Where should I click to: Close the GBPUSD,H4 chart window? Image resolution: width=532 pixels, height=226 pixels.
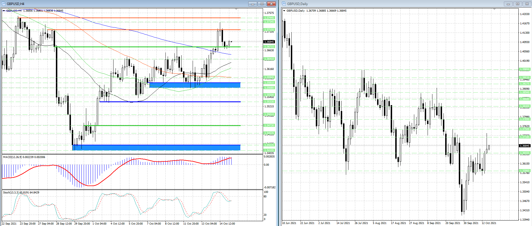point(271,4)
